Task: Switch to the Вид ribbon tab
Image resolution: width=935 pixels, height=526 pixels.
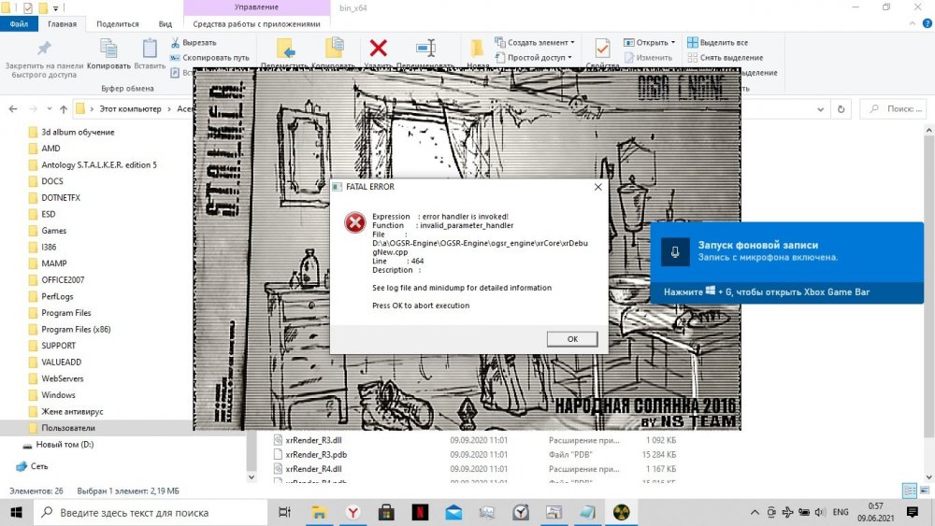Action: (165, 24)
